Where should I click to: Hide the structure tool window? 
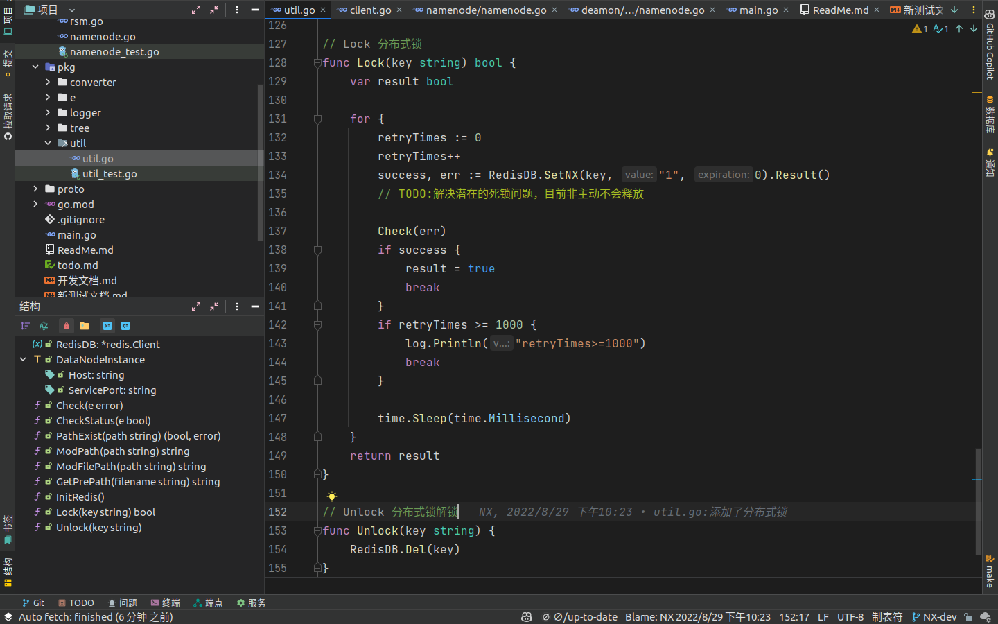[x=255, y=306]
